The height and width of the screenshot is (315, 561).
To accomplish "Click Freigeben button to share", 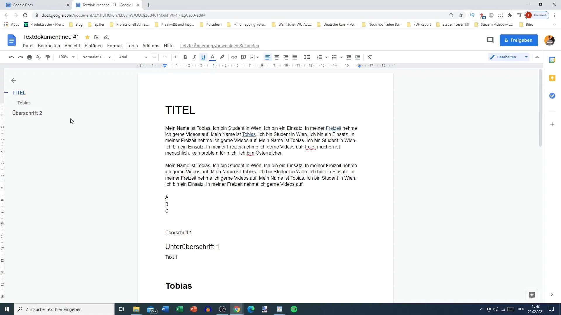I will click(x=519, y=40).
